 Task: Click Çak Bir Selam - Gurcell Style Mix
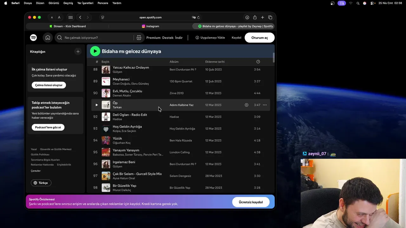coord(137,174)
